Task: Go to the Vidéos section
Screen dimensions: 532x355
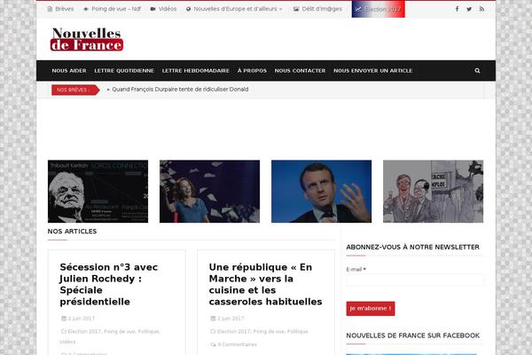Action: (163, 9)
